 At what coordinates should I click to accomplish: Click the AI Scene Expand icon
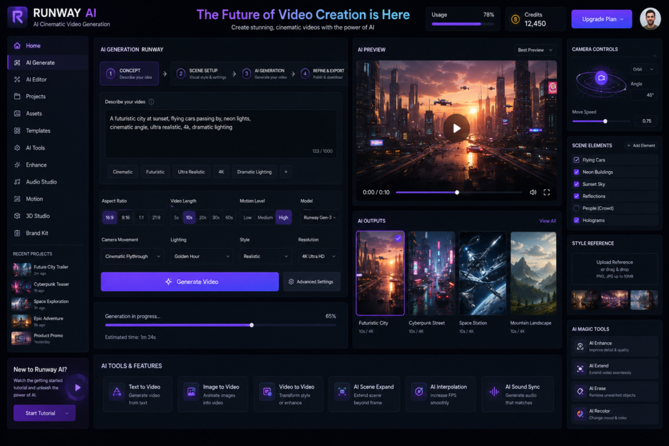[x=342, y=392]
